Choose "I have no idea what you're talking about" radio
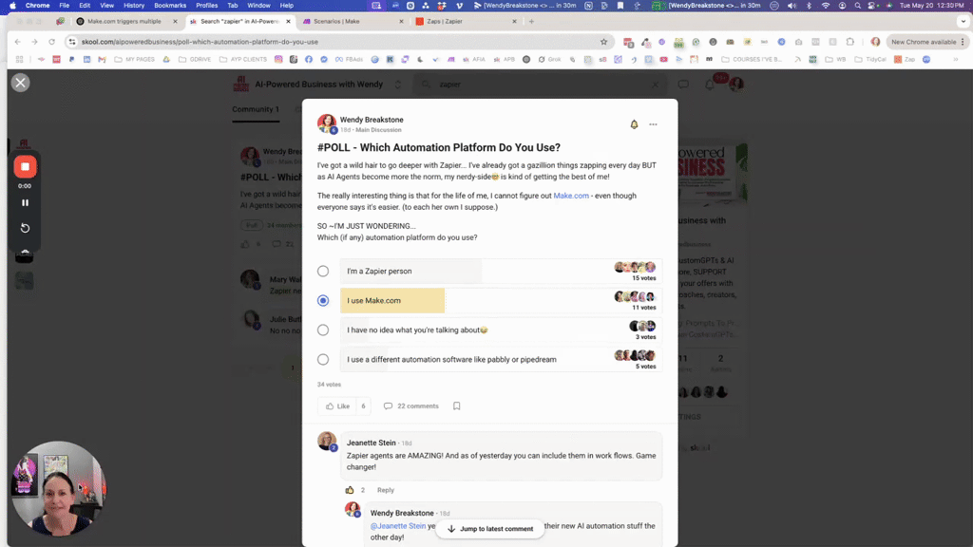973x547 pixels. pos(323,330)
